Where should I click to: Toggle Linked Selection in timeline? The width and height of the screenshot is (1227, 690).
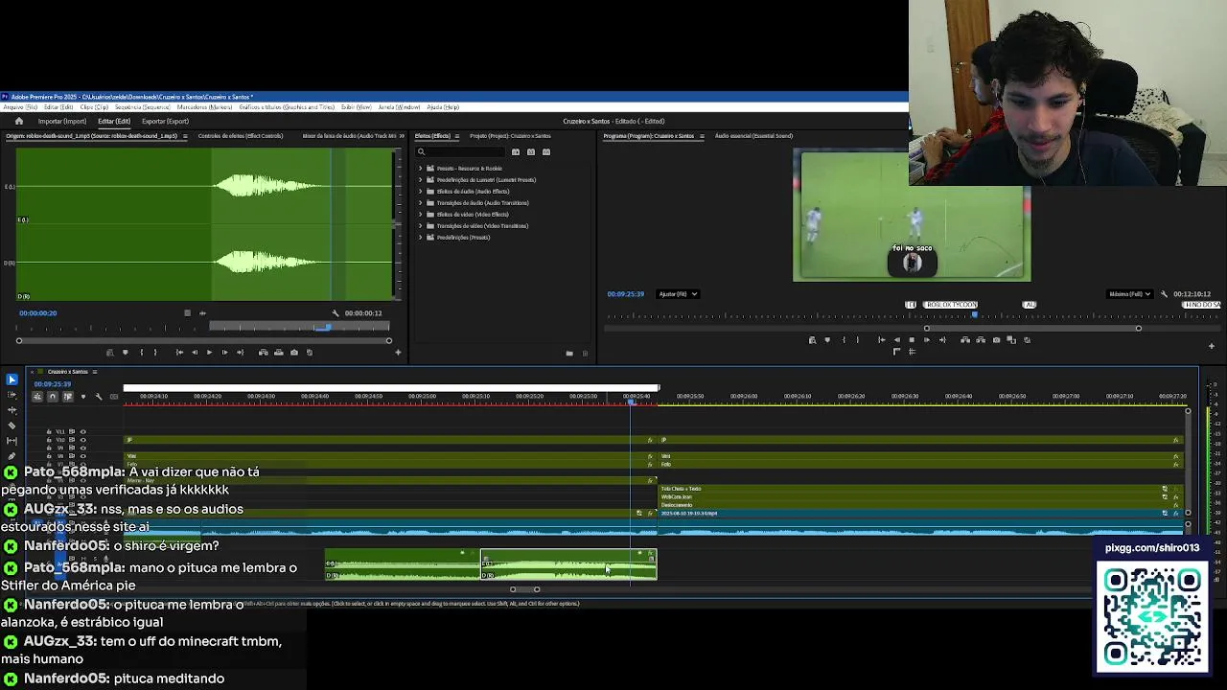(67, 396)
